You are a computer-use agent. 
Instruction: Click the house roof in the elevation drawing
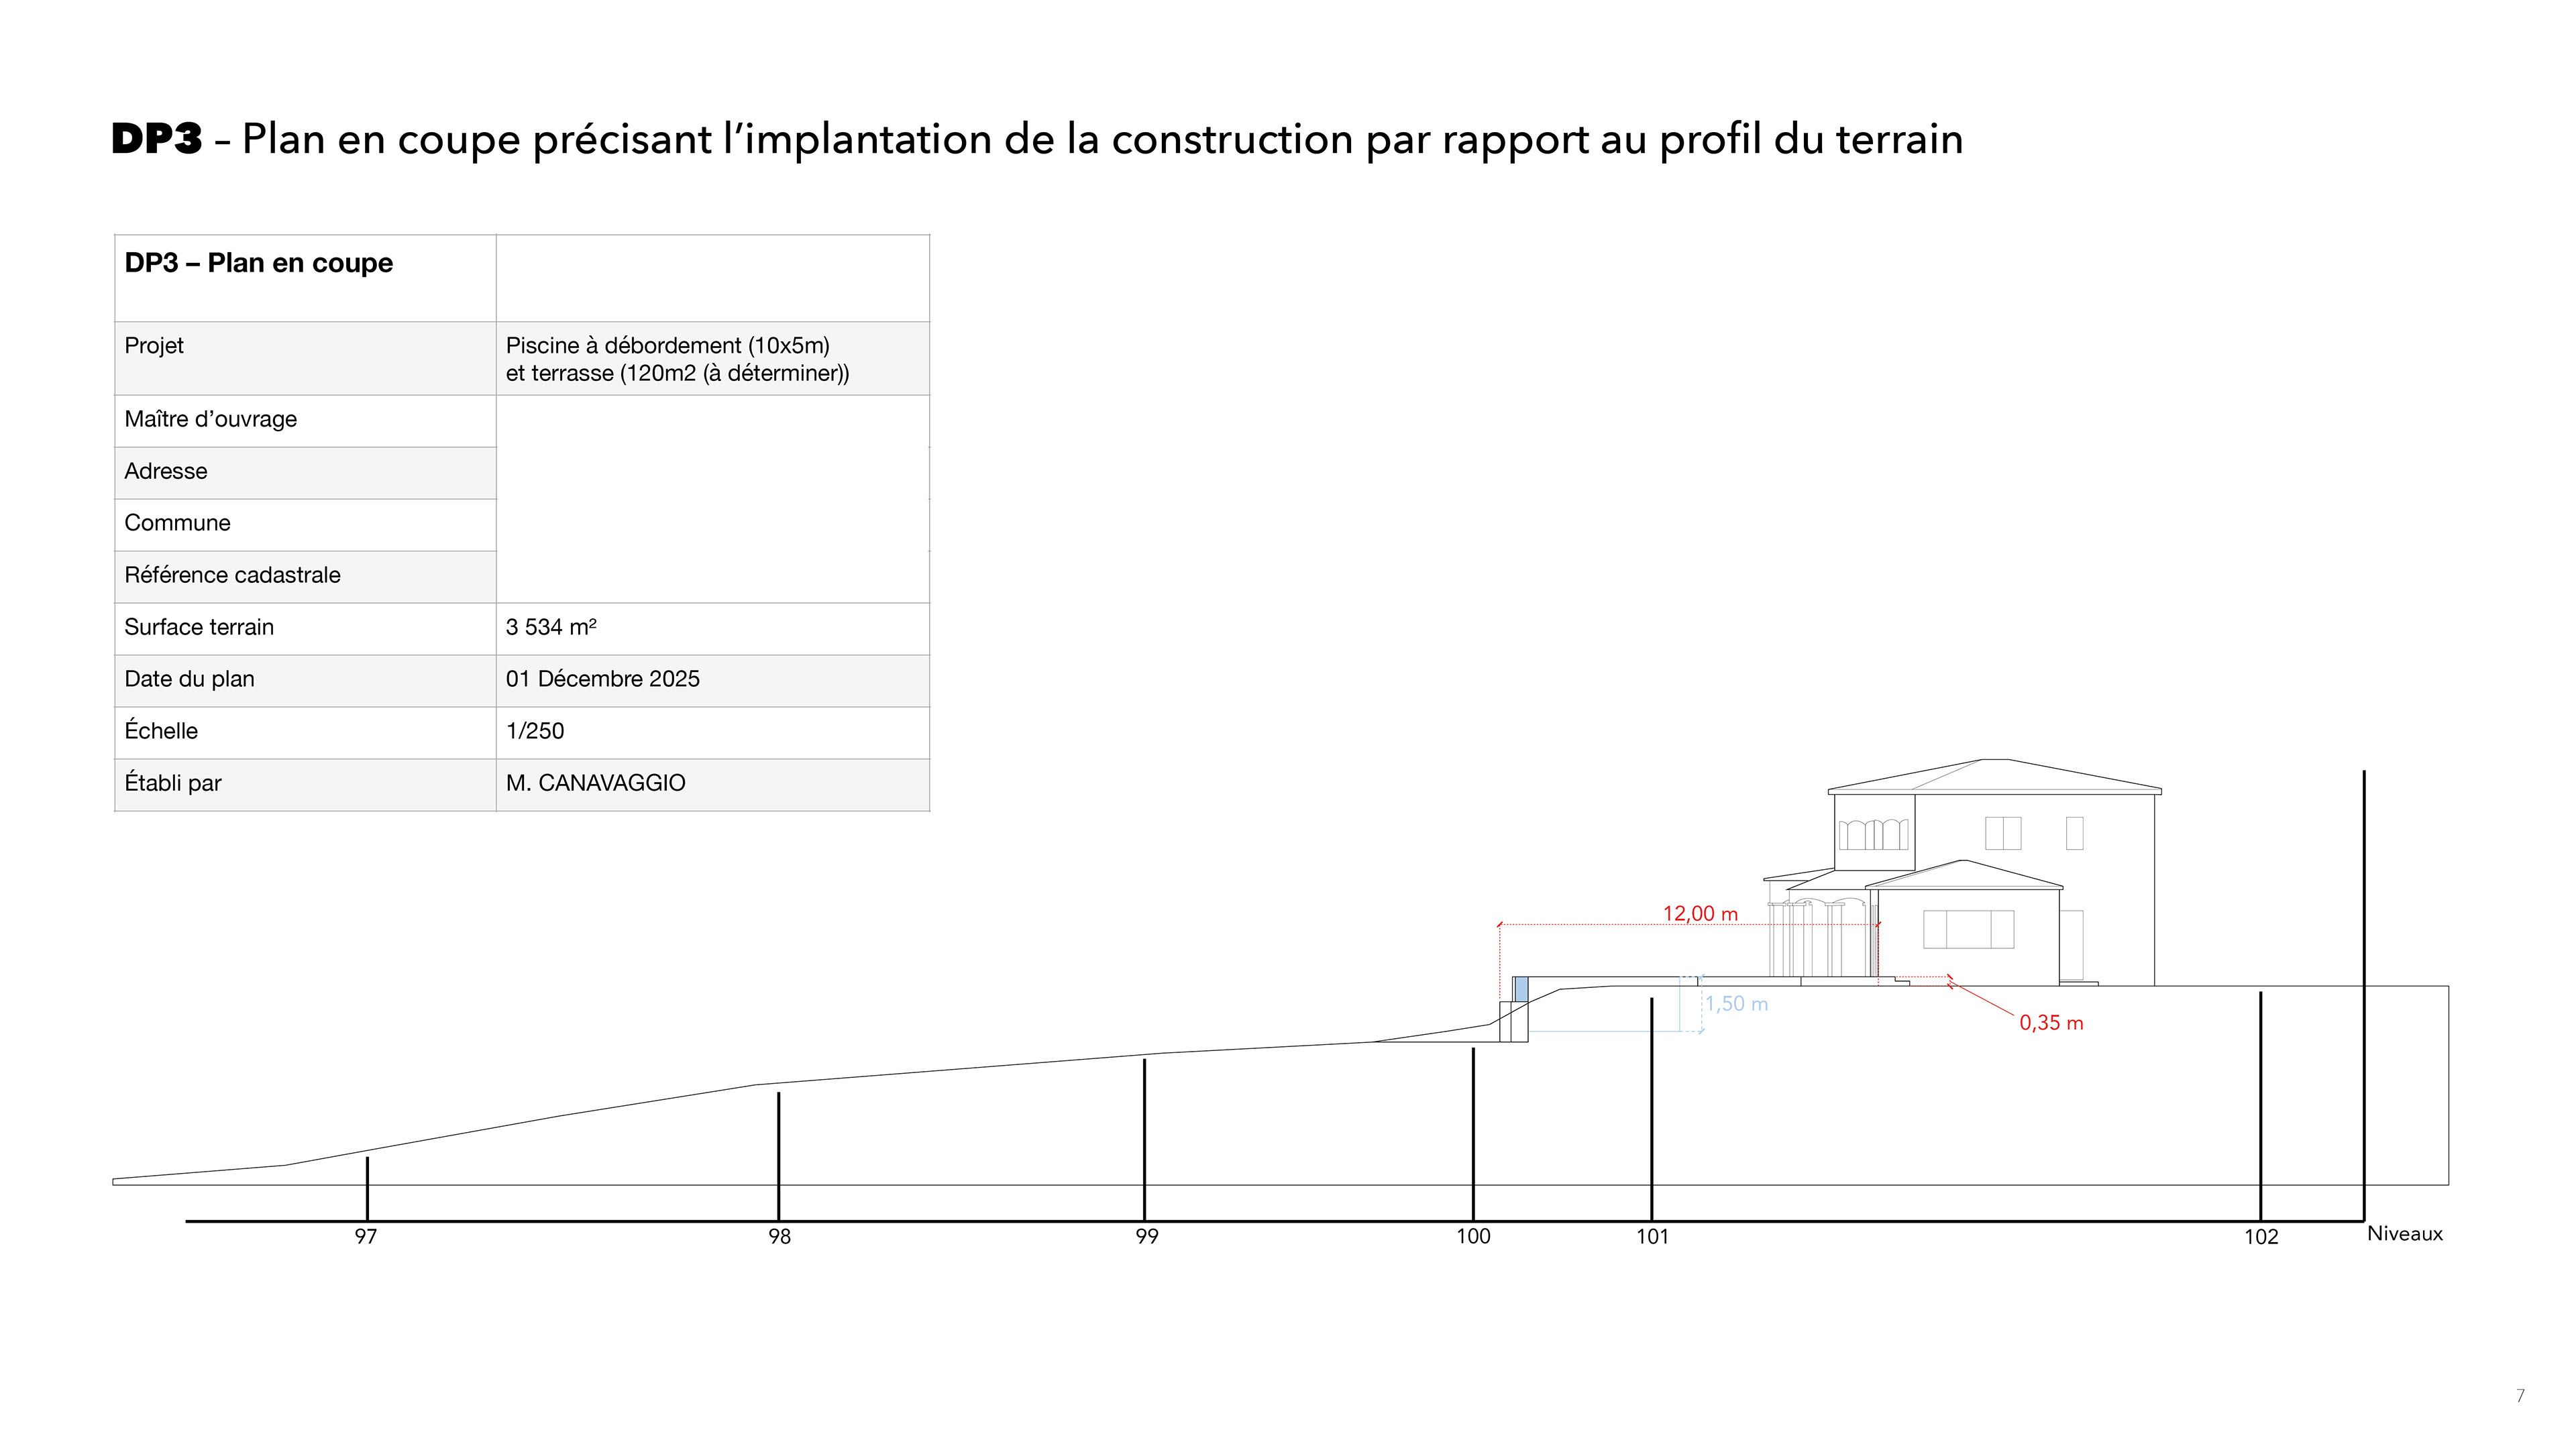pyautogui.click(x=1995, y=776)
